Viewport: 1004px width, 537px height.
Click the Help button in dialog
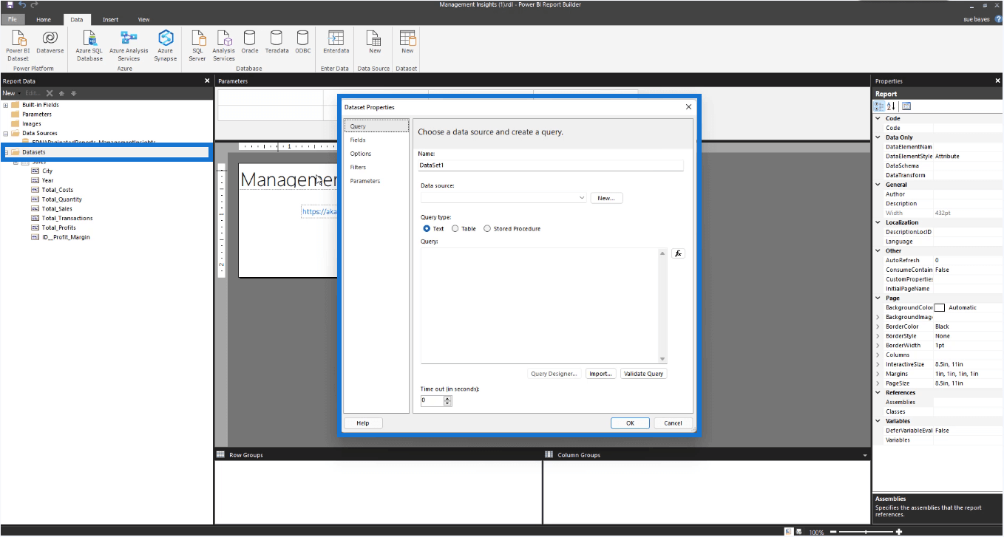coord(363,423)
